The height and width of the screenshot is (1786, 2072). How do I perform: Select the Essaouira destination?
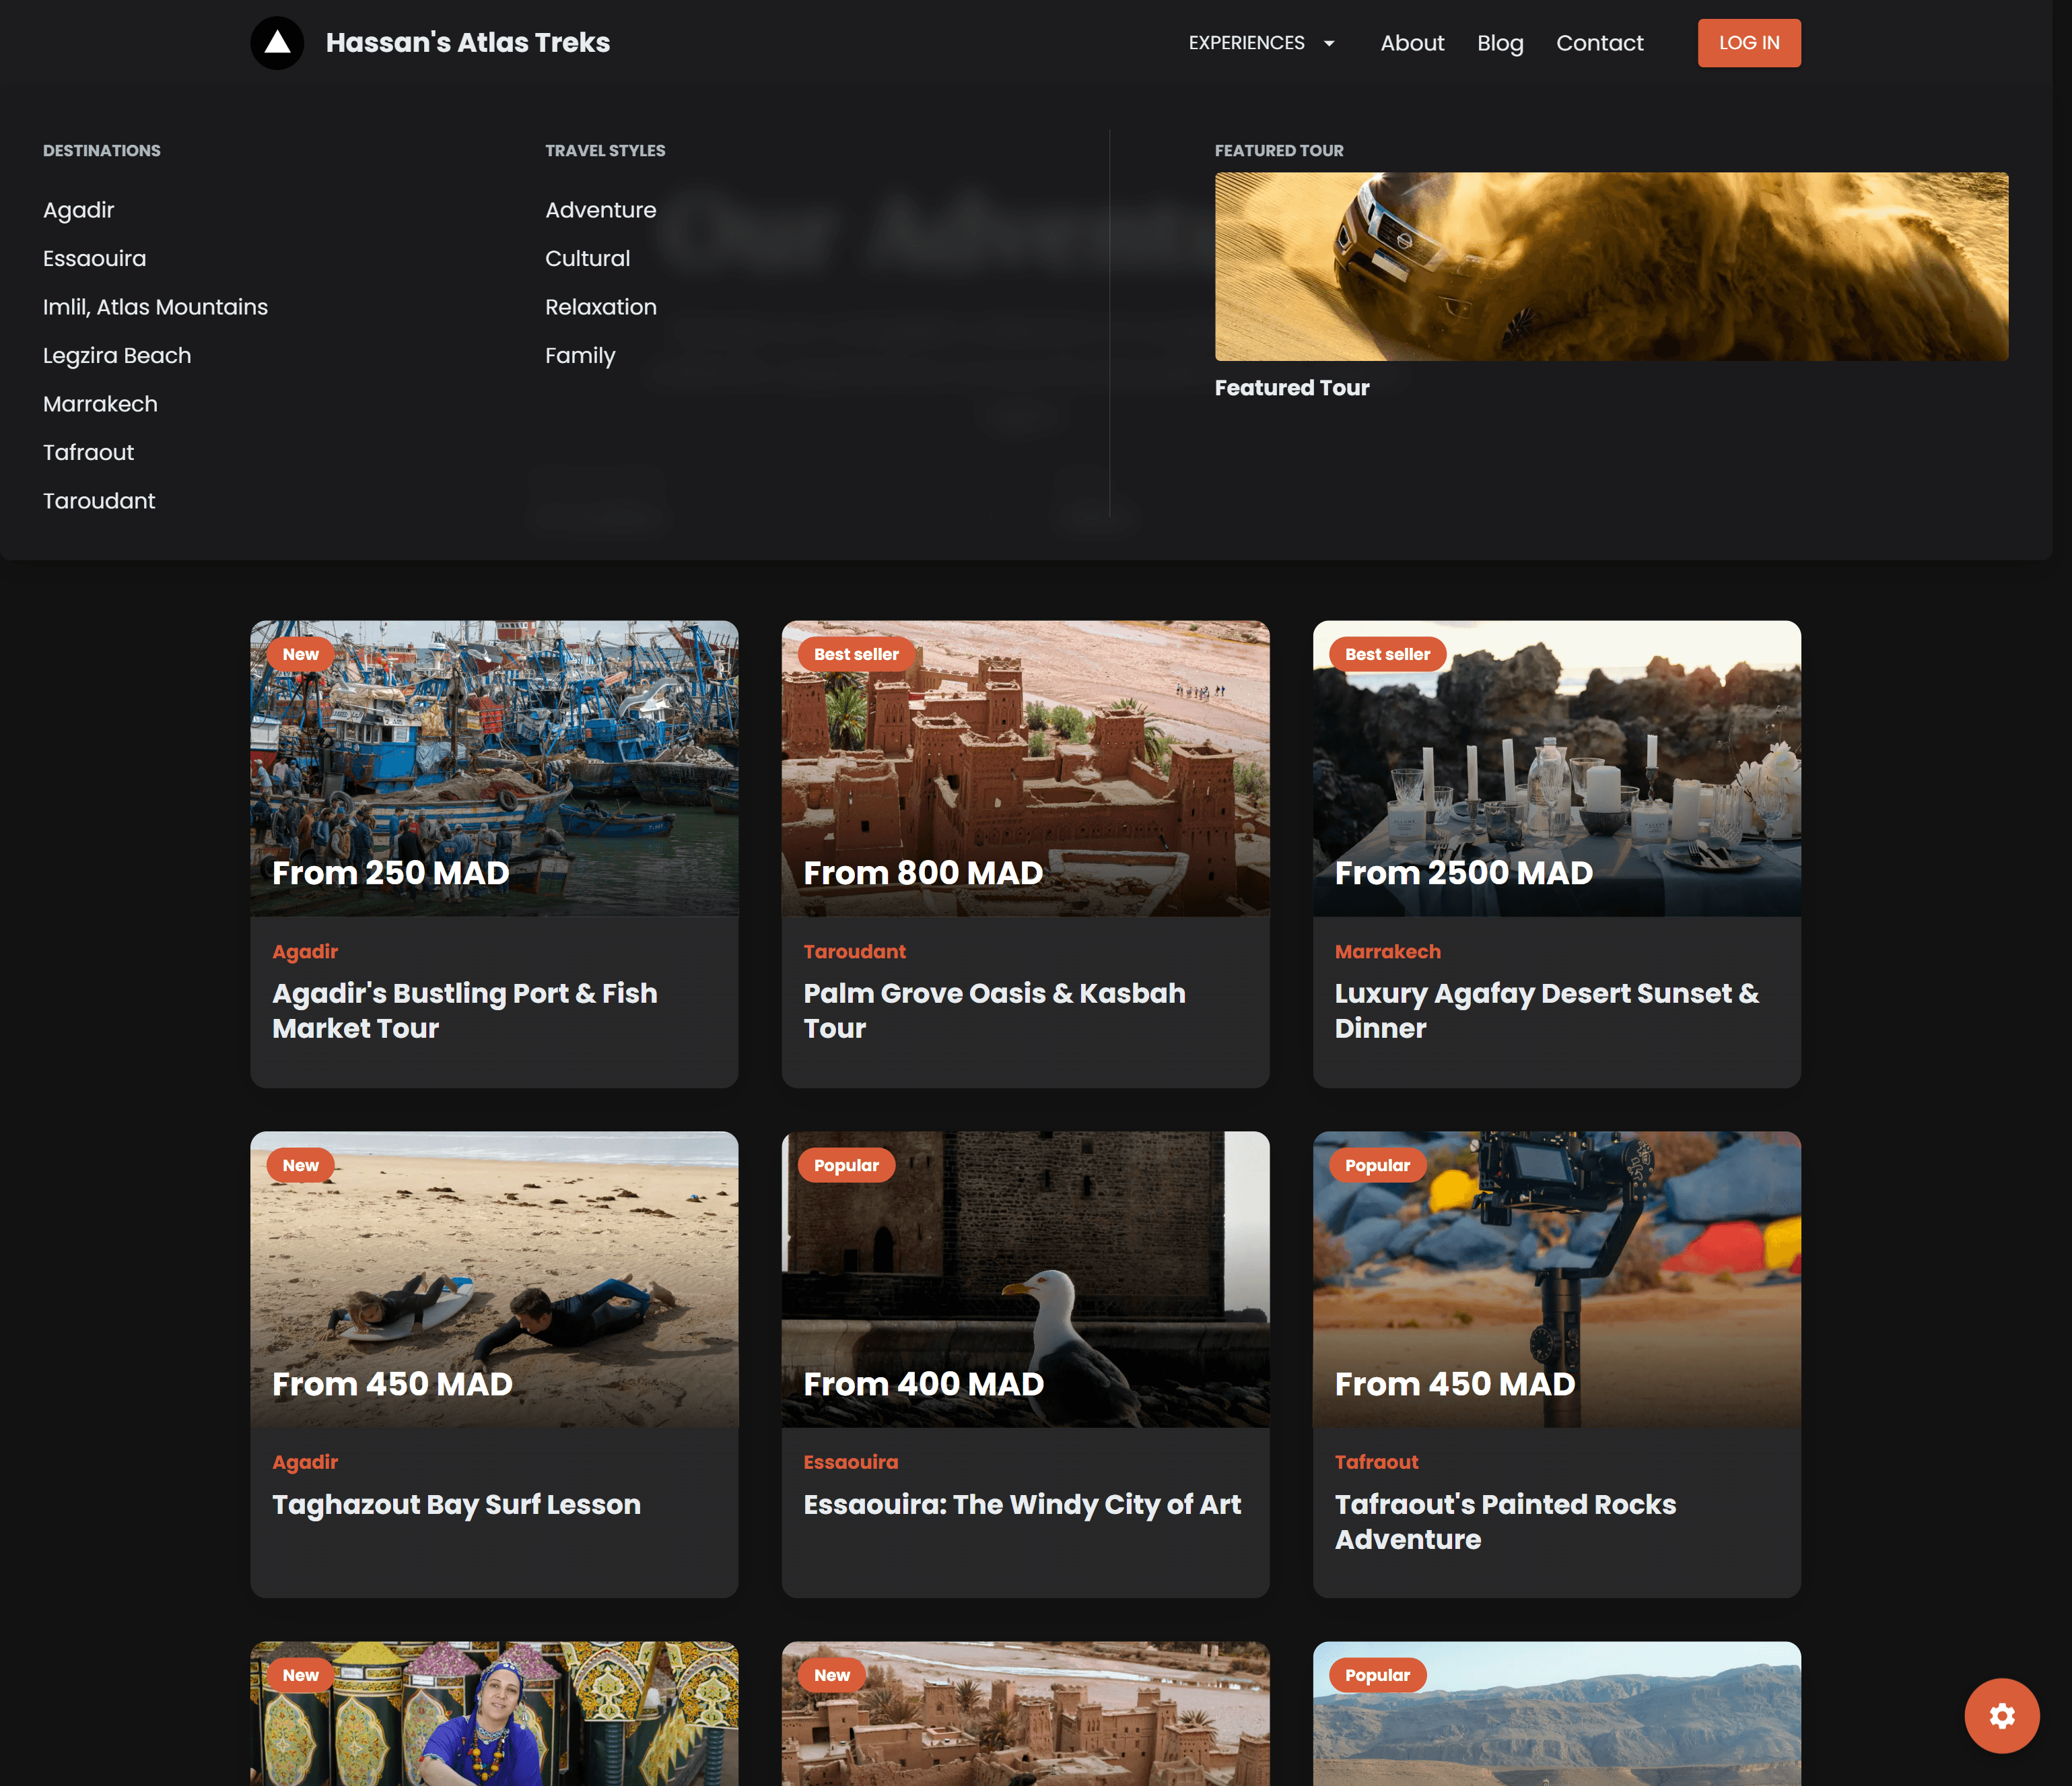(95, 258)
